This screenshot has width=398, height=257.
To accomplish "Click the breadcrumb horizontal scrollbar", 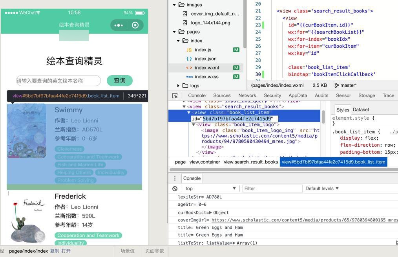I will tap(284, 170).
